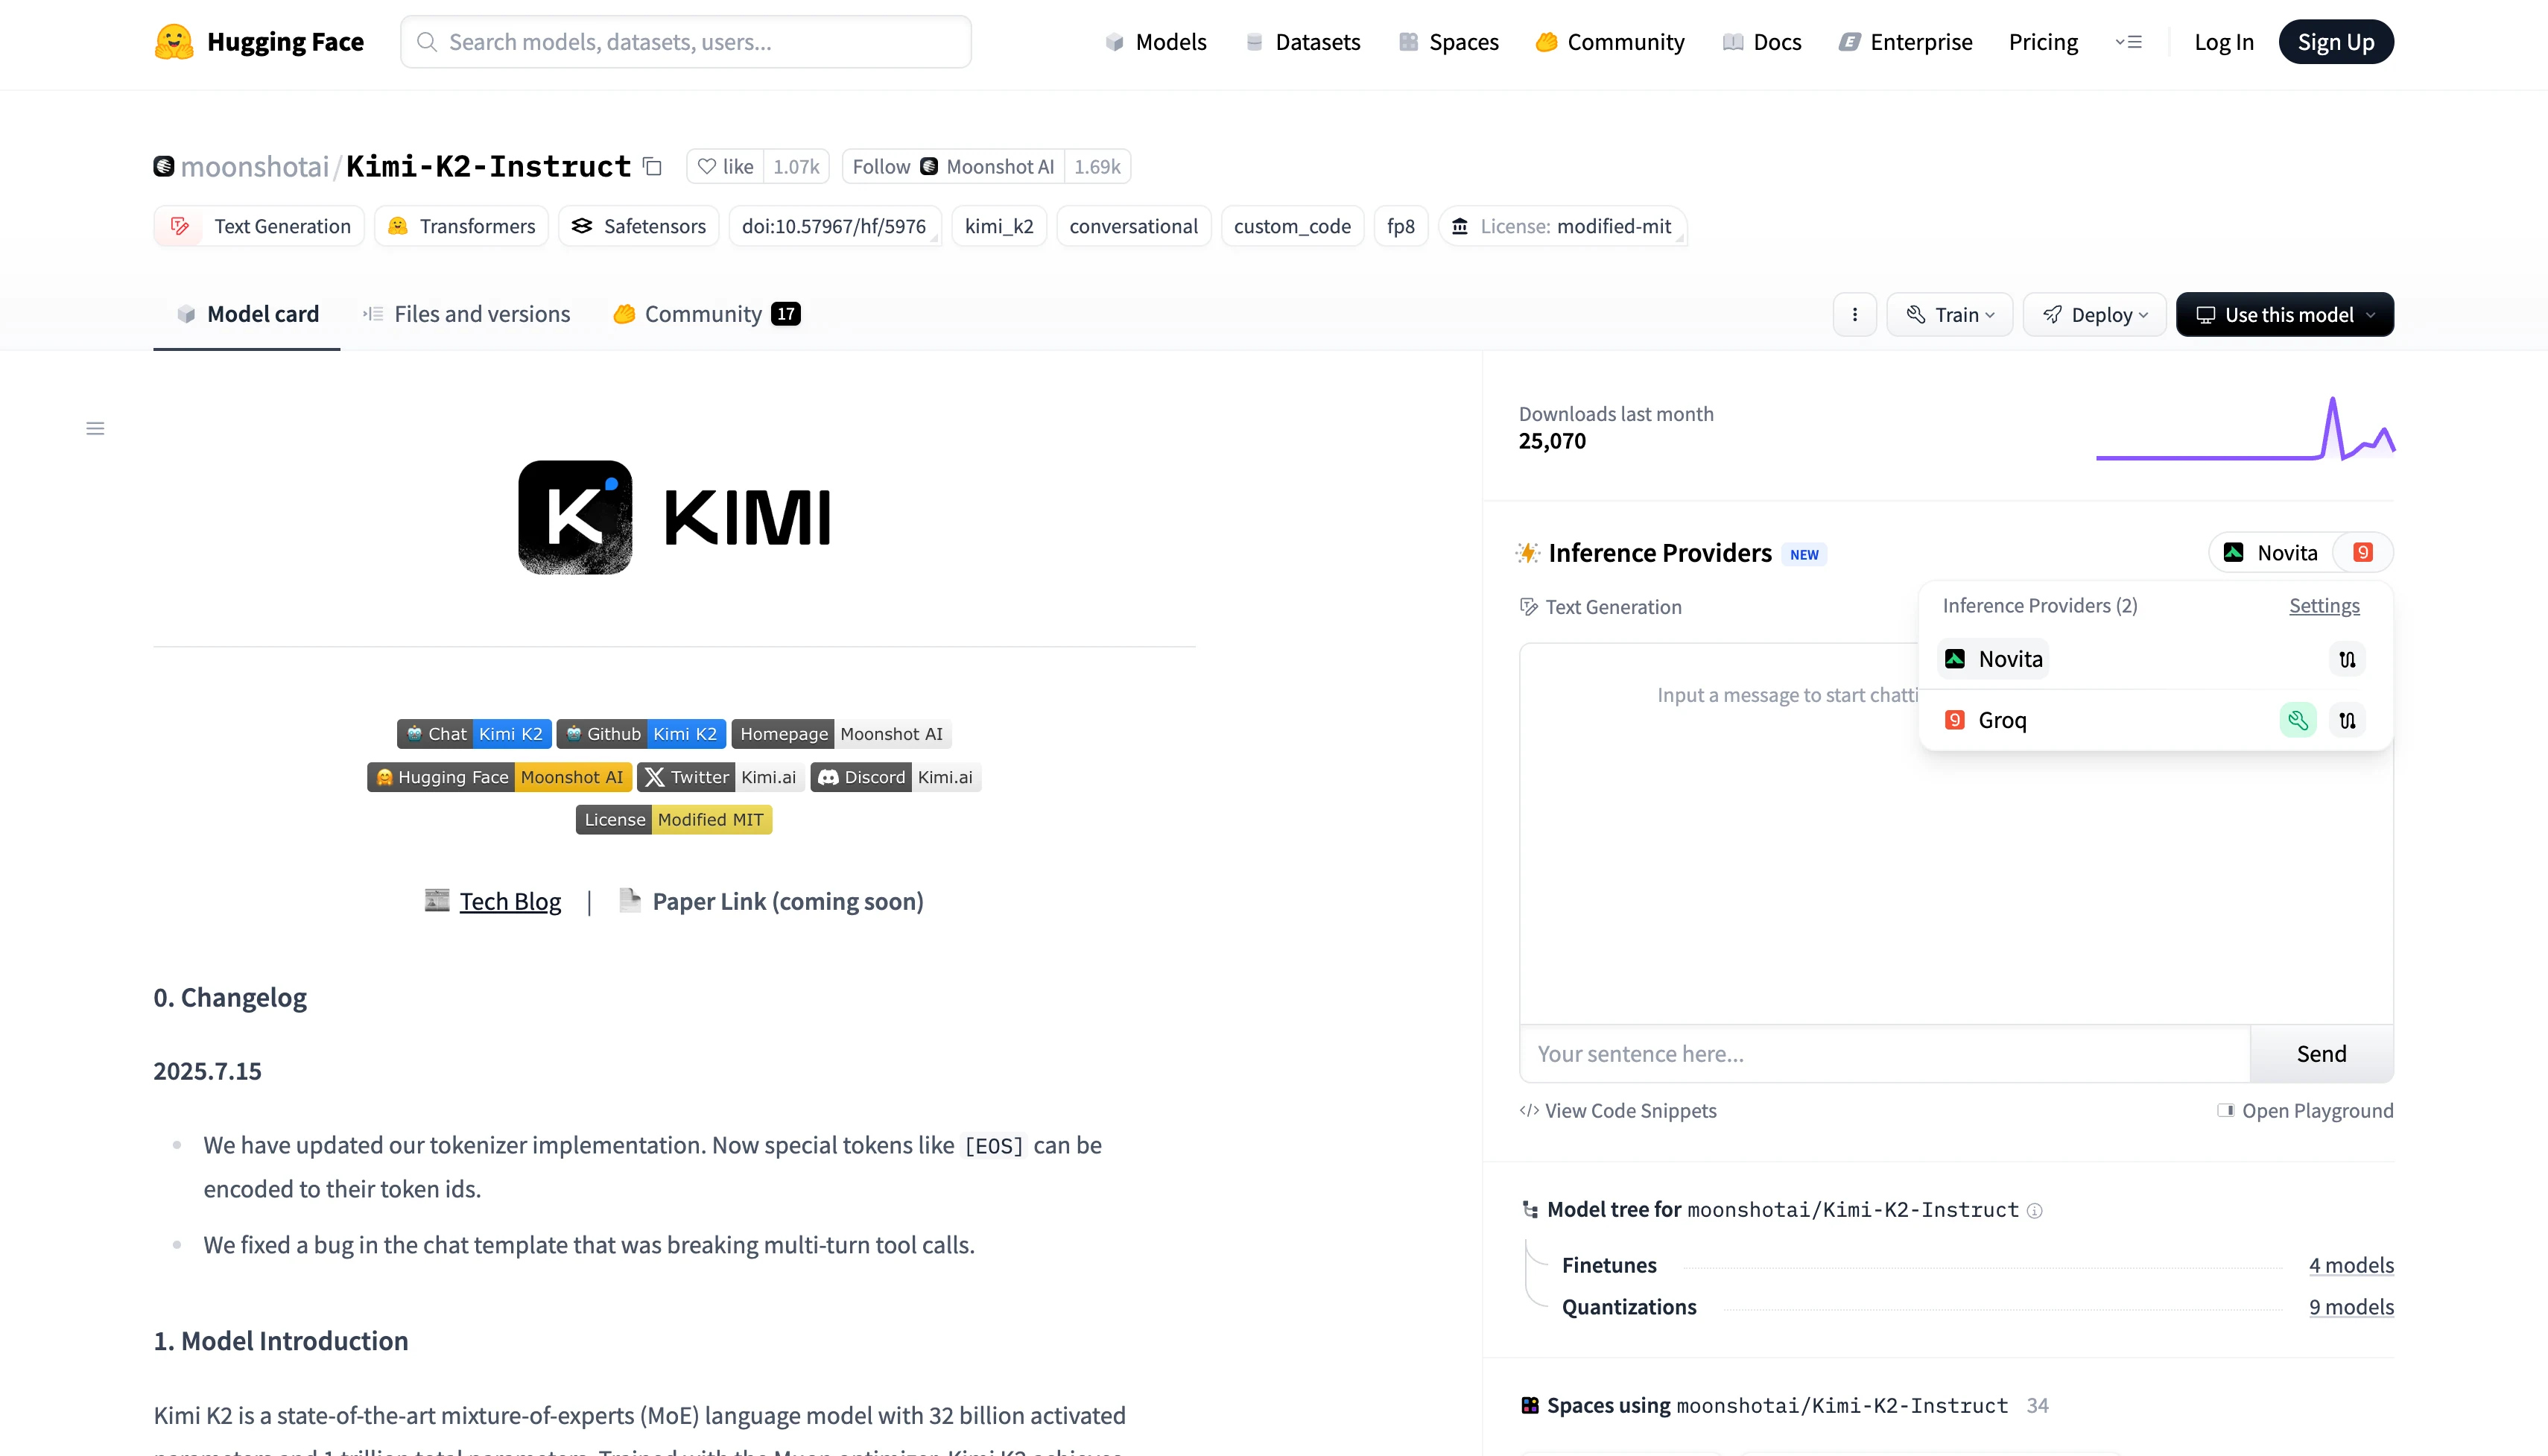Focus the Your sentence here input
Viewport: 2548px width, 1456px height.
1884,1054
